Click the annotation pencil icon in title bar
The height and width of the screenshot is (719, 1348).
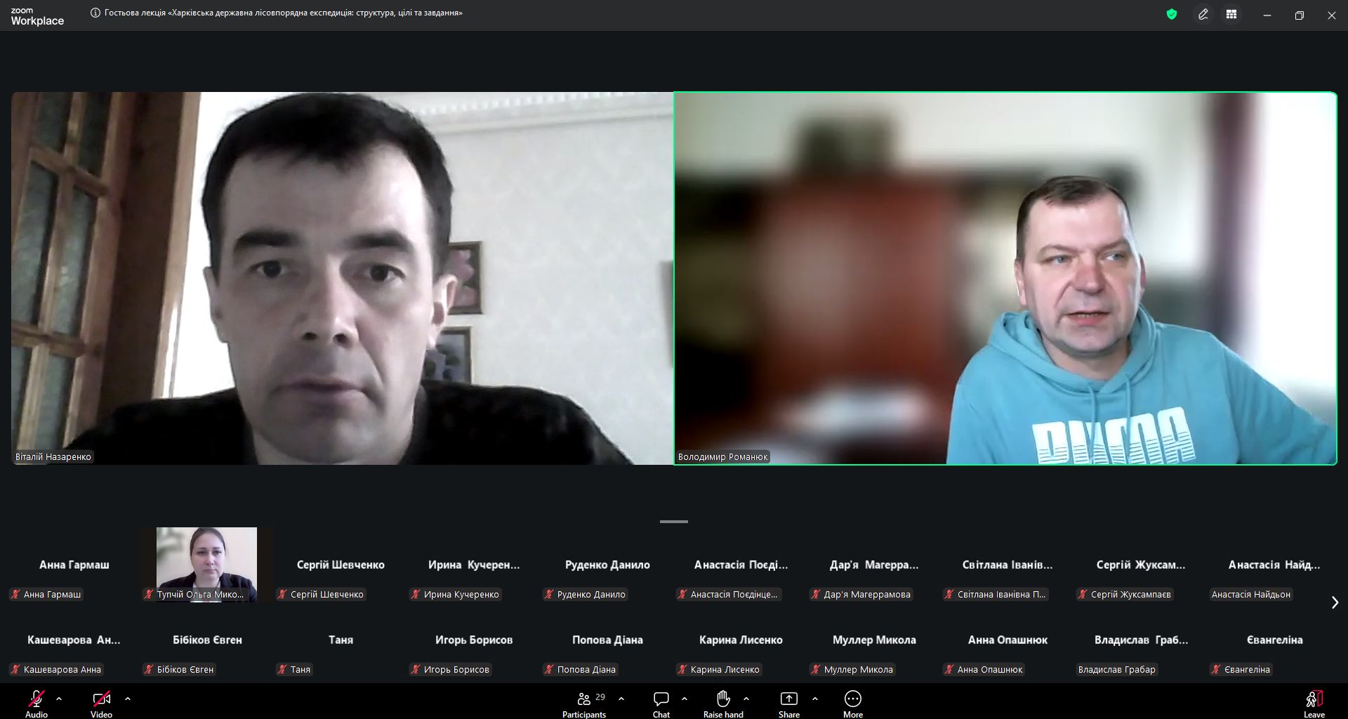click(x=1203, y=14)
